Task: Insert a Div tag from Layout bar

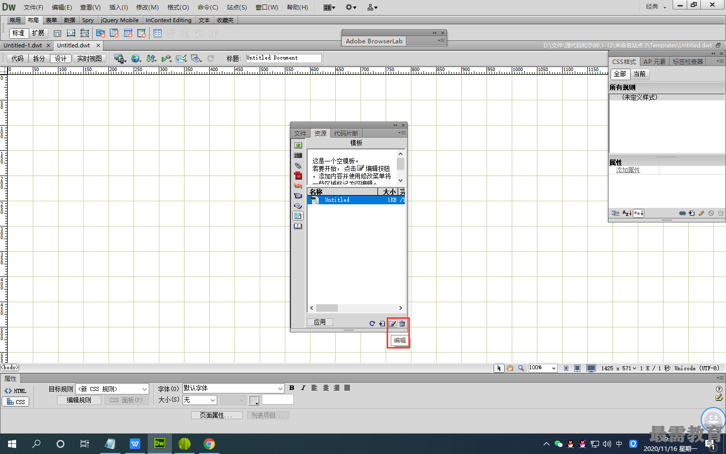Action: pyautogui.click(x=57, y=33)
